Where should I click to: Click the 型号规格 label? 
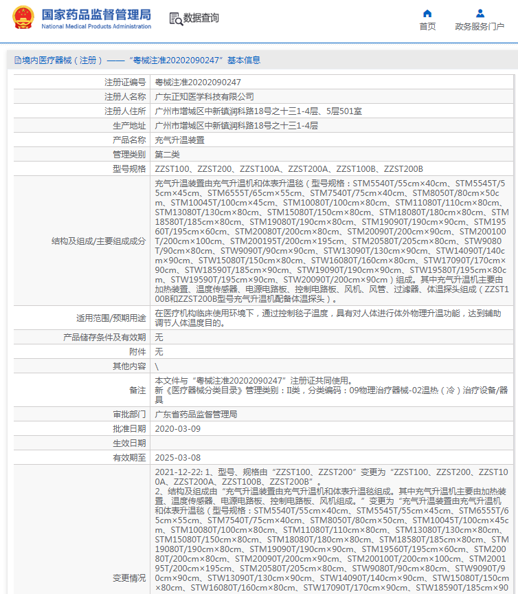point(129,168)
